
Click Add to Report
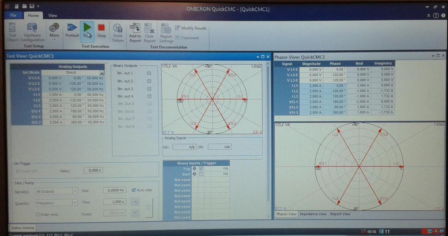135,33
